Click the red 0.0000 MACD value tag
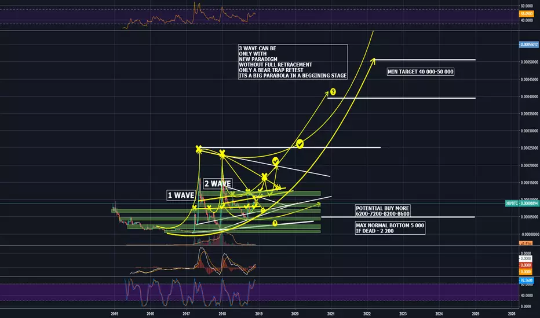This screenshot has height=318, width=540. point(526,265)
